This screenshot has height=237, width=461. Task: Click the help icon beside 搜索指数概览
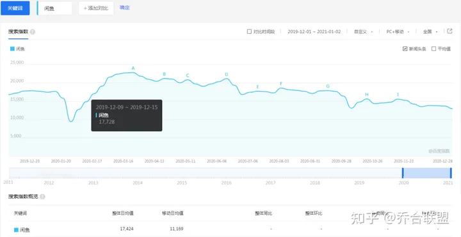click(42, 197)
